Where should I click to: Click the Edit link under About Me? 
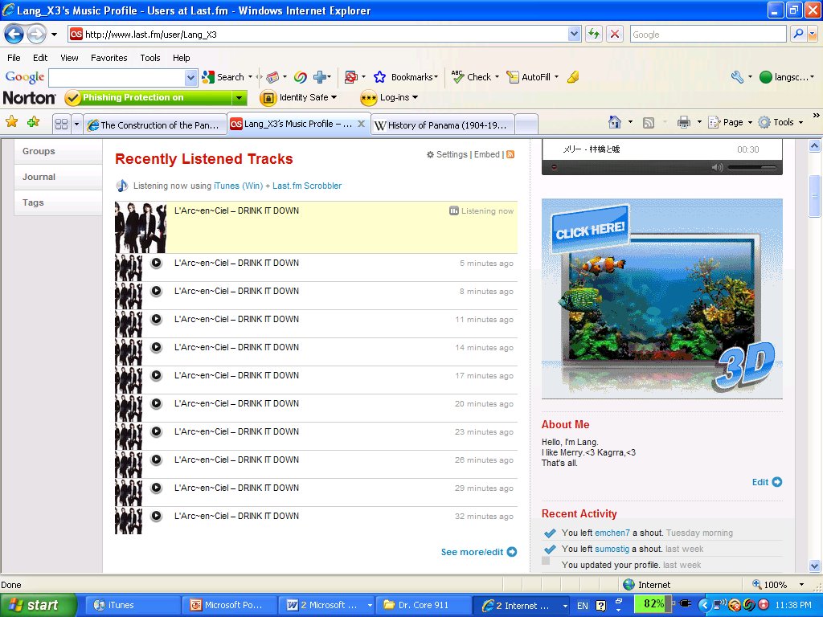click(x=767, y=482)
